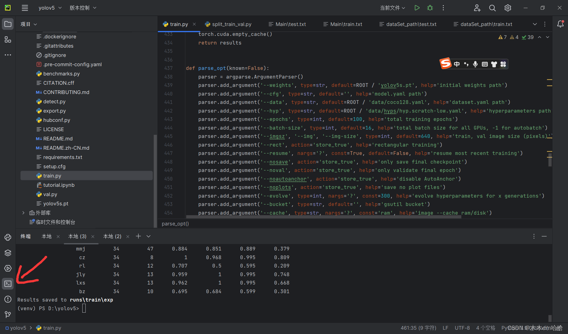This screenshot has height=334, width=568.
Task: Toggle the Sogou input method Chinese/English mode
Action: tap(457, 64)
